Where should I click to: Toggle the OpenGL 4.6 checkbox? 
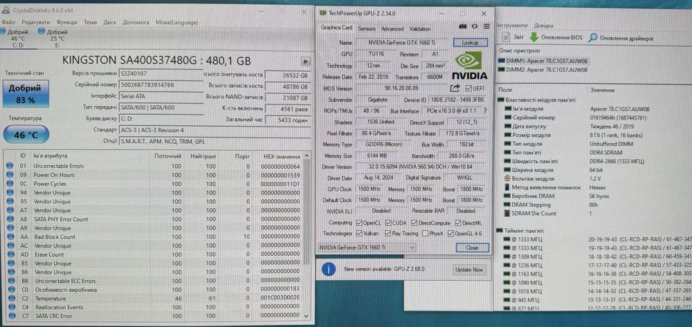point(450,234)
